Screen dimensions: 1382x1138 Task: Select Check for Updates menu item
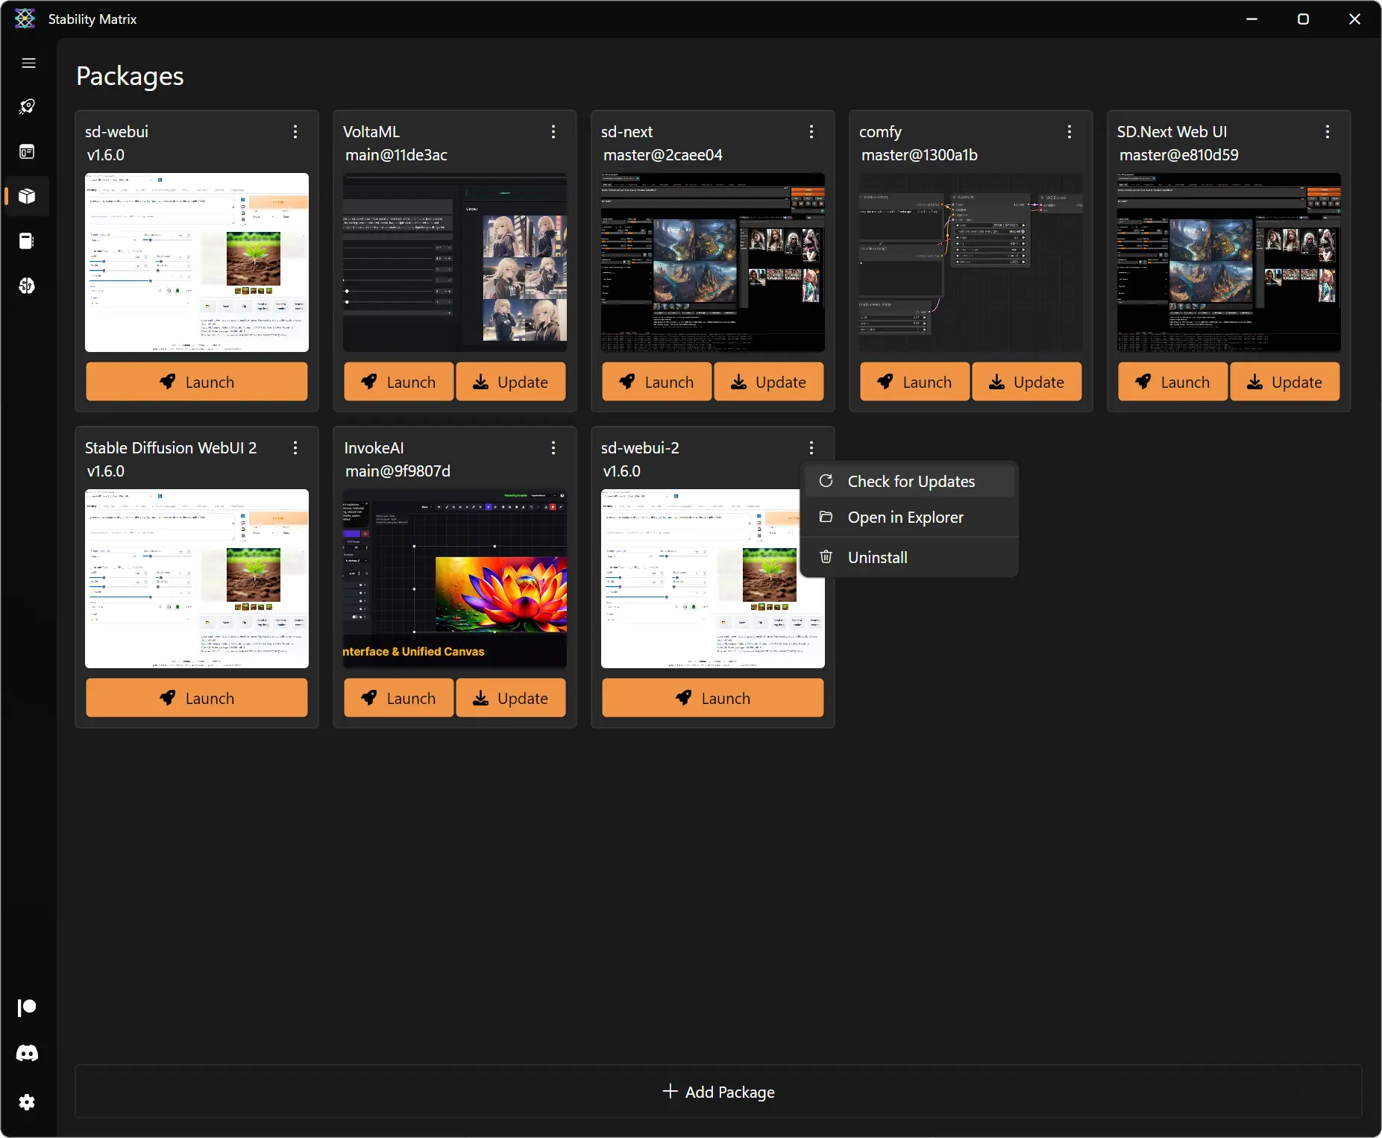910,482
